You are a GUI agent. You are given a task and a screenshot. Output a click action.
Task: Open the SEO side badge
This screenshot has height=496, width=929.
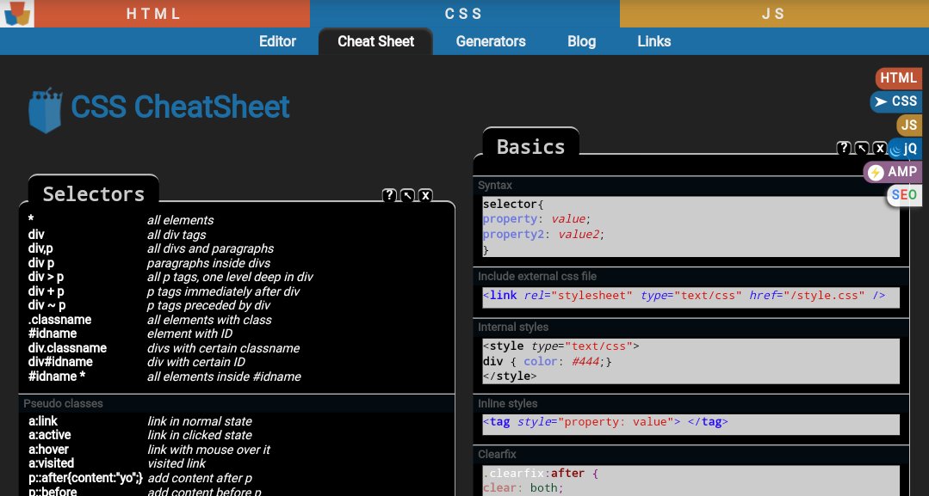pyautogui.click(x=904, y=195)
